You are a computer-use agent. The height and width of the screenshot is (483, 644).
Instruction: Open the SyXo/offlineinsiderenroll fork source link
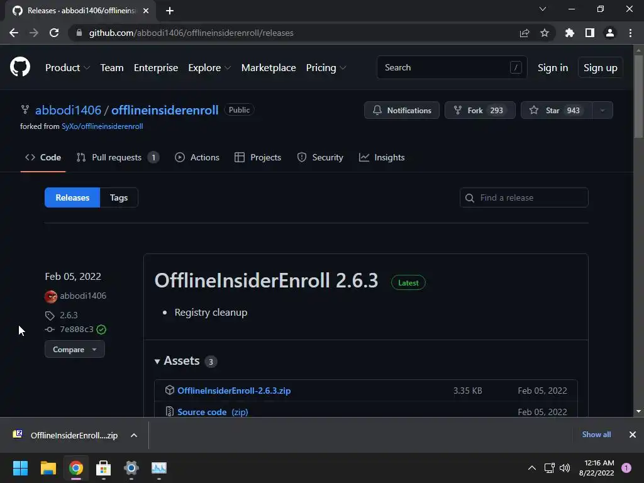(103, 126)
